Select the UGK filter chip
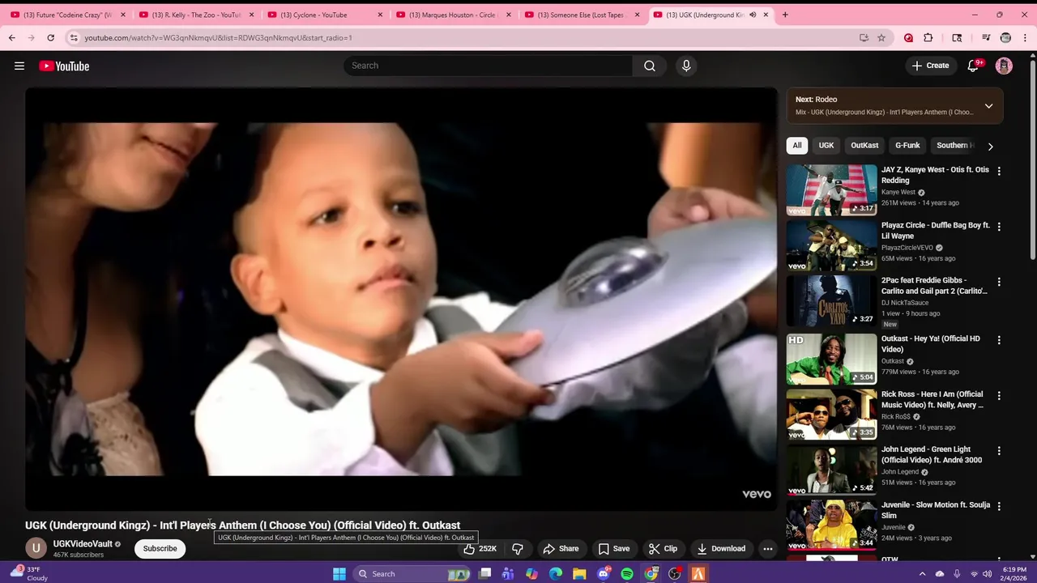This screenshot has width=1037, height=583. tap(826, 146)
